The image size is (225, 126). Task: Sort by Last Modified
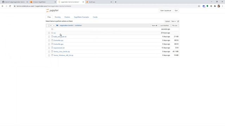click(165, 26)
